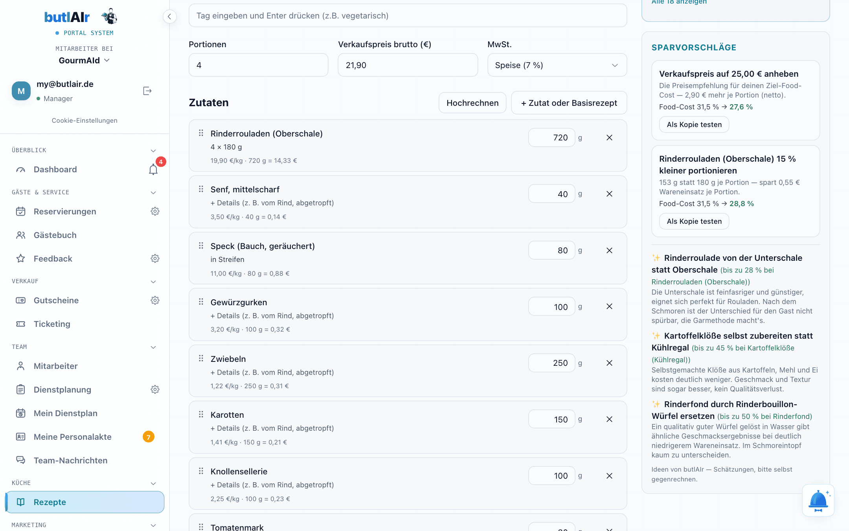
Task: Edit the 720 g quantity for Rinderrouladen
Action: pyautogui.click(x=551, y=138)
